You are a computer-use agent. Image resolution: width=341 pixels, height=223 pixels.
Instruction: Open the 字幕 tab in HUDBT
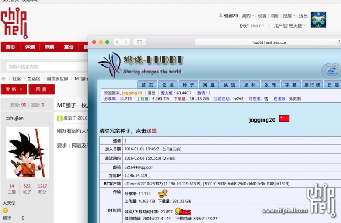pos(291,85)
